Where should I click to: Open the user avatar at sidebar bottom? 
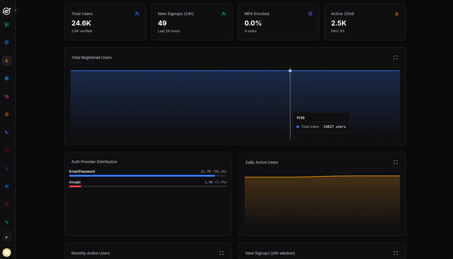point(7,253)
